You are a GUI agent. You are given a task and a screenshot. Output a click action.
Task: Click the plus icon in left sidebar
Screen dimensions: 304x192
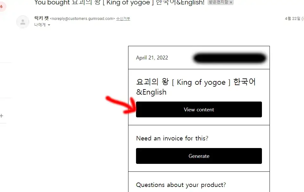coord(2,116)
